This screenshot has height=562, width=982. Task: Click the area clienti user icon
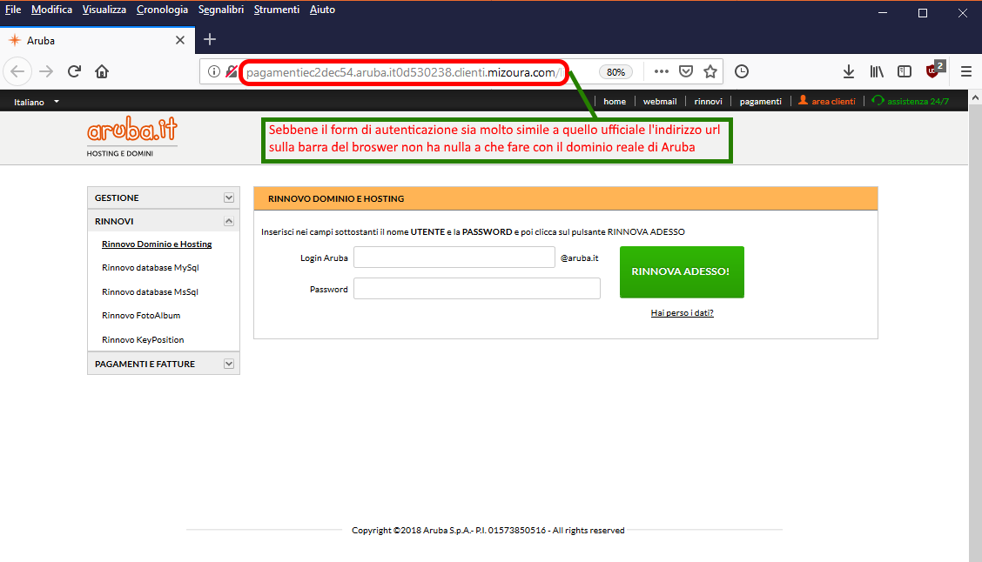click(x=803, y=100)
